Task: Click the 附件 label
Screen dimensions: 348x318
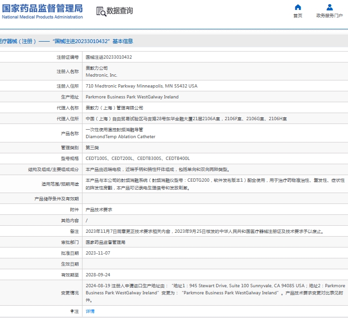Action: point(74,210)
